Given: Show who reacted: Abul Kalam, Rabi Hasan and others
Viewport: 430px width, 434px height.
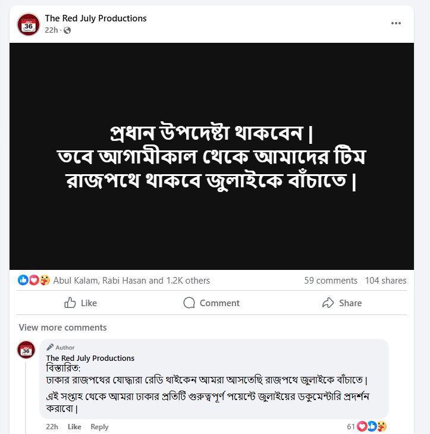Looking at the screenshot, I should [x=131, y=281].
